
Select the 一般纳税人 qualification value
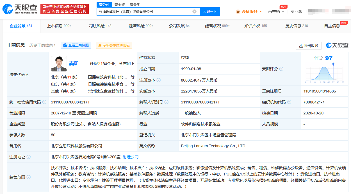pyautogui.click(x=191, y=113)
